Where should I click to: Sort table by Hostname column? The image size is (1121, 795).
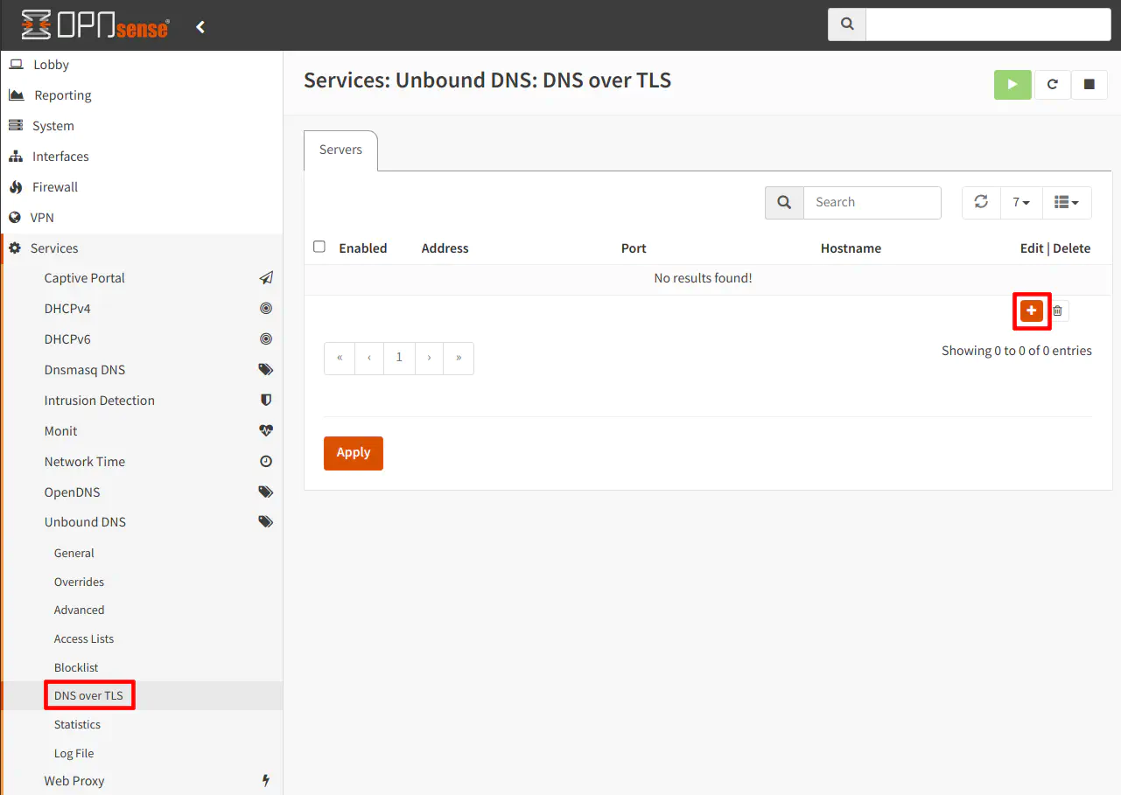point(851,248)
